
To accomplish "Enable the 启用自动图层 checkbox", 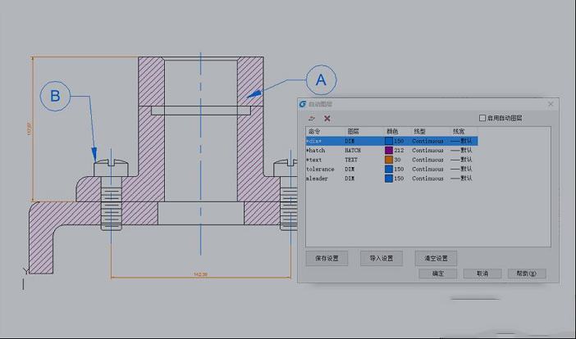I will [482, 119].
